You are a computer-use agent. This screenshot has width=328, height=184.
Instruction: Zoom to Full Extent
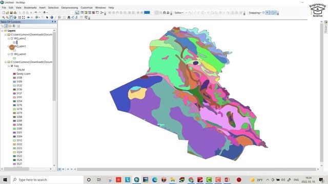click(x=15, y=17)
